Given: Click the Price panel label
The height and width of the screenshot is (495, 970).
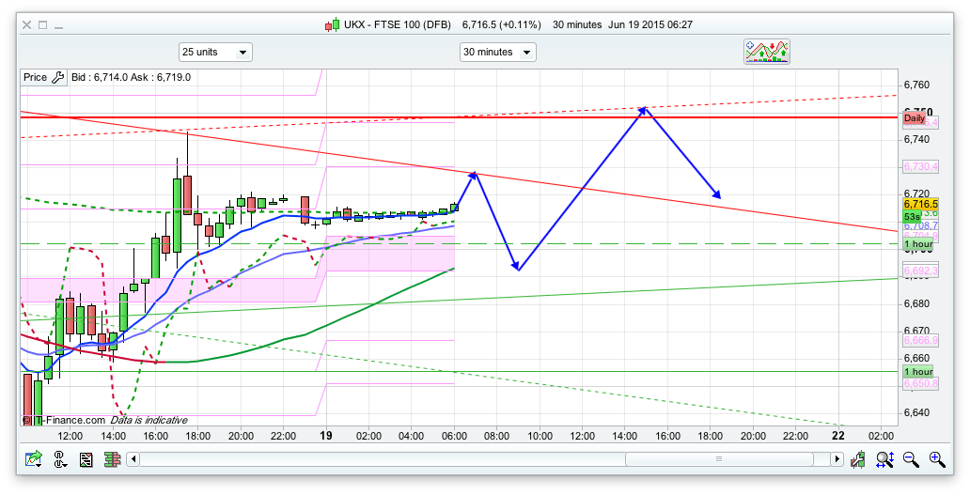Looking at the screenshot, I should click(35, 77).
